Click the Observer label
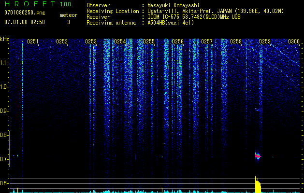Image resolution: width=304 pixels, height=193 pixels. pyautogui.click(x=98, y=5)
